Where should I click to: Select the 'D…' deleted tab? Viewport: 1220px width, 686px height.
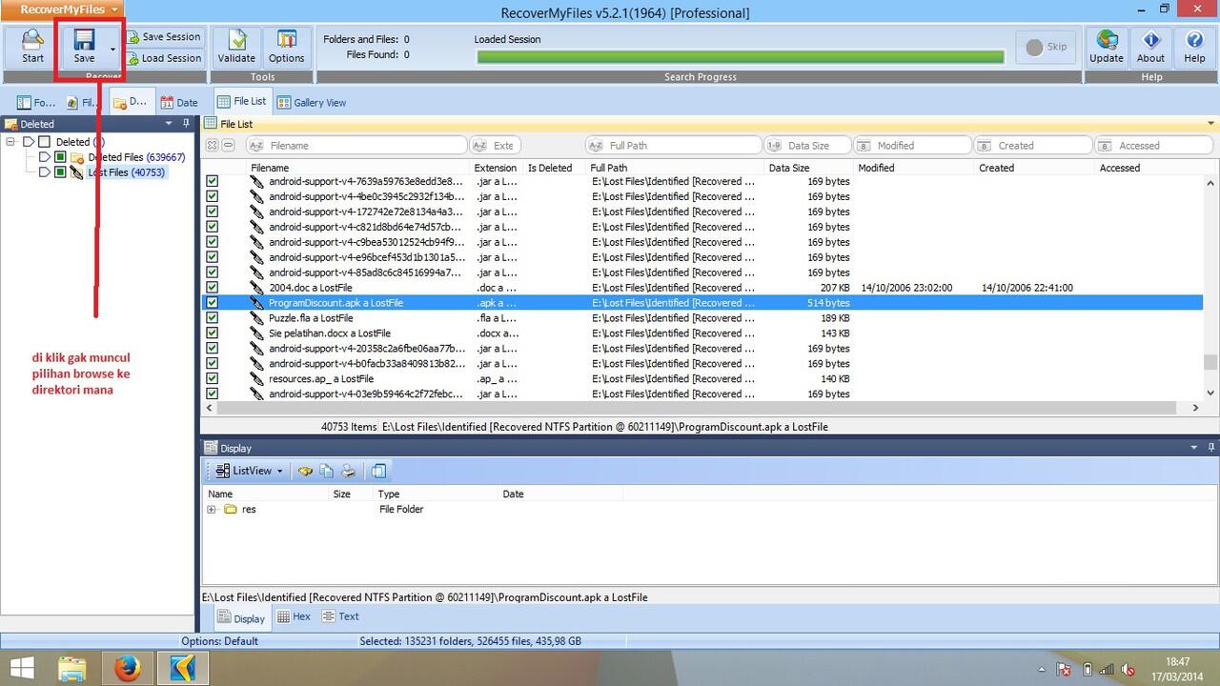[x=131, y=102]
